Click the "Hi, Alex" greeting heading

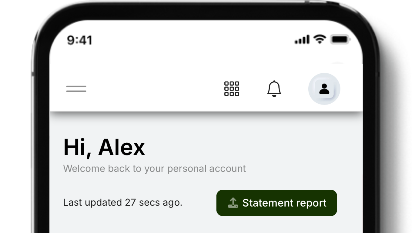[104, 148]
